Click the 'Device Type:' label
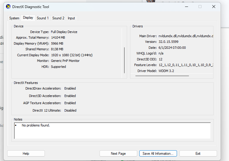This screenshot has width=229, height=161. click(39, 32)
